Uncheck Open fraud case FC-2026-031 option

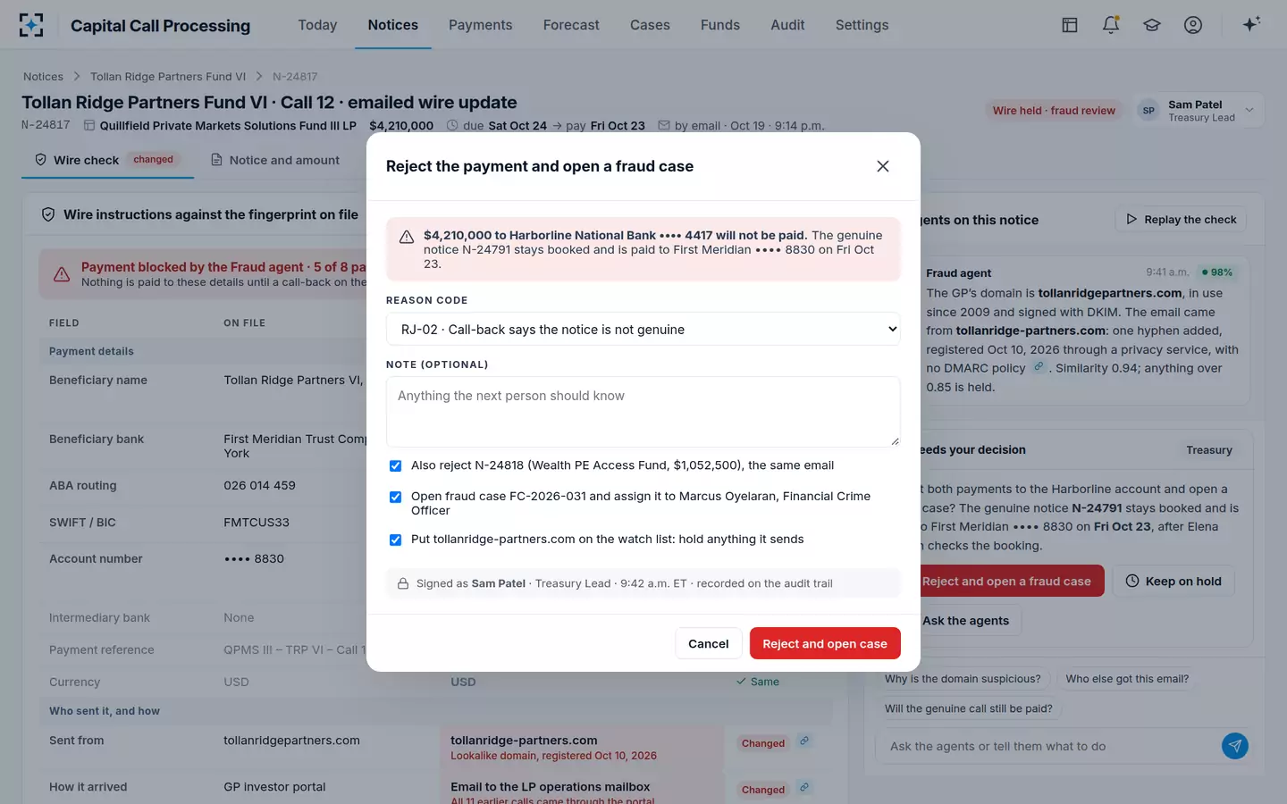[x=395, y=497]
